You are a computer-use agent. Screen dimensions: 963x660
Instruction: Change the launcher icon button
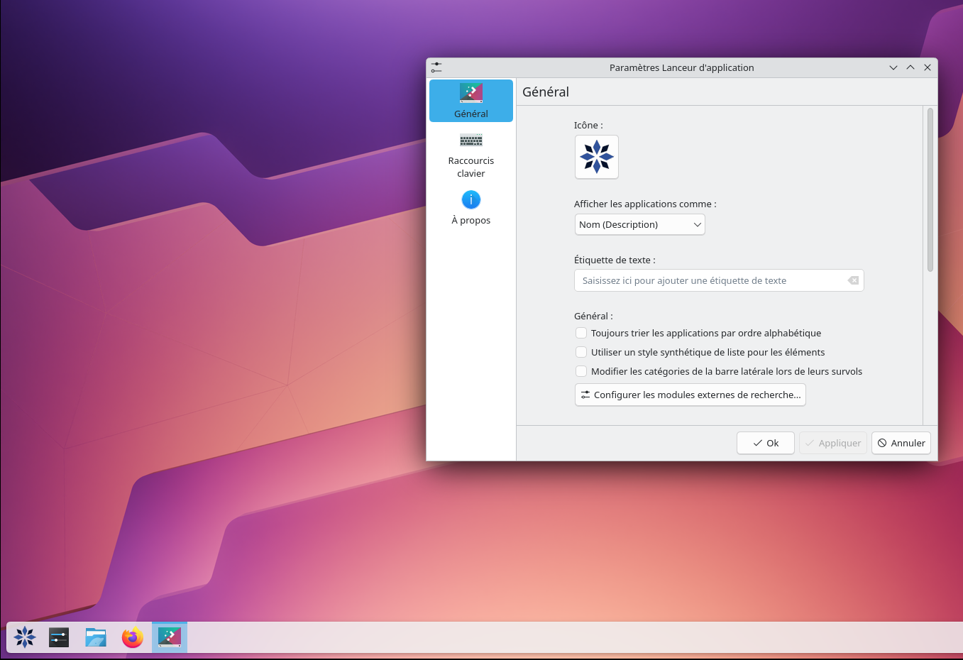pos(597,157)
